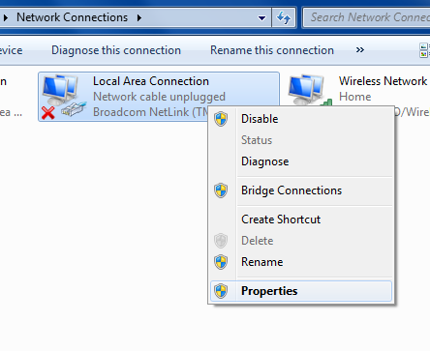Select Bridge Connections menu entry
This screenshot has height=351, width=430.
pos(300,190)
